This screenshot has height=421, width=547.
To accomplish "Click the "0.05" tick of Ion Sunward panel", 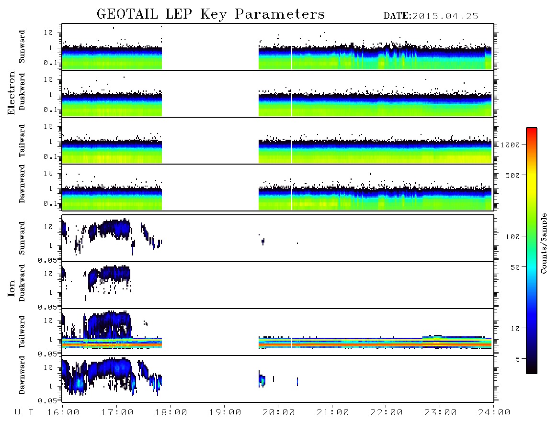I will pyautogui.click(x=47, y=260).
